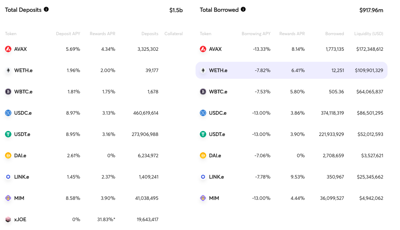Click the AVAX logo in deposits table

[x=8, y=49]
